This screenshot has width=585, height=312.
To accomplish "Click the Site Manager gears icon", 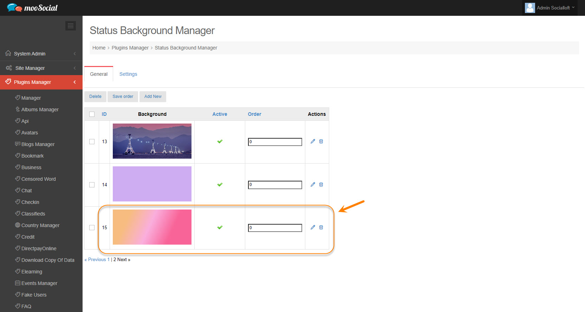I will coord(9,68).
